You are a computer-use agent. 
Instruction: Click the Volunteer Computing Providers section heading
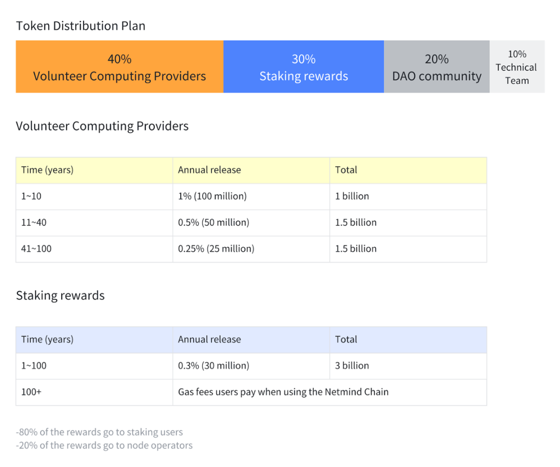click(x=102, y=126)
